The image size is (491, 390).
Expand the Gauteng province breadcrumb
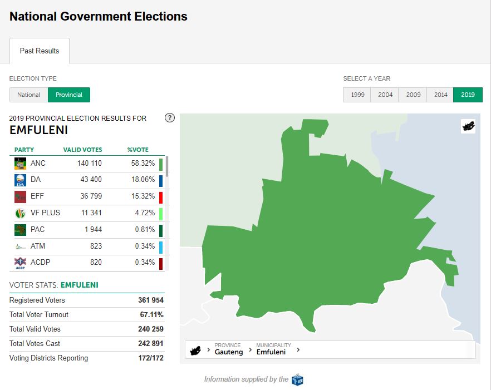pos(228,349)
